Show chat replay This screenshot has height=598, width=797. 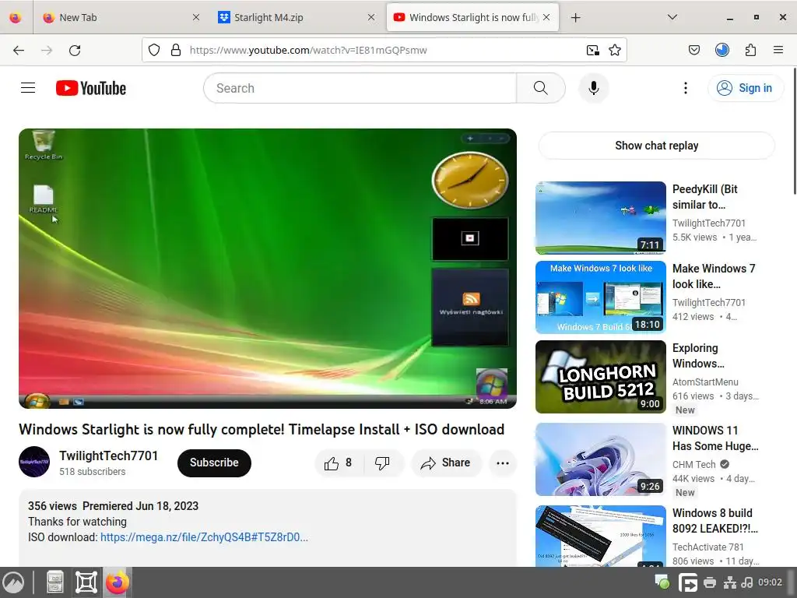[x=656, y=146]
